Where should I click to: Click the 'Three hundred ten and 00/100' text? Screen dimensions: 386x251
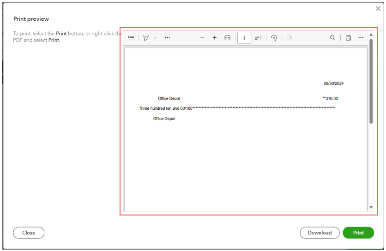pos(165,108)
